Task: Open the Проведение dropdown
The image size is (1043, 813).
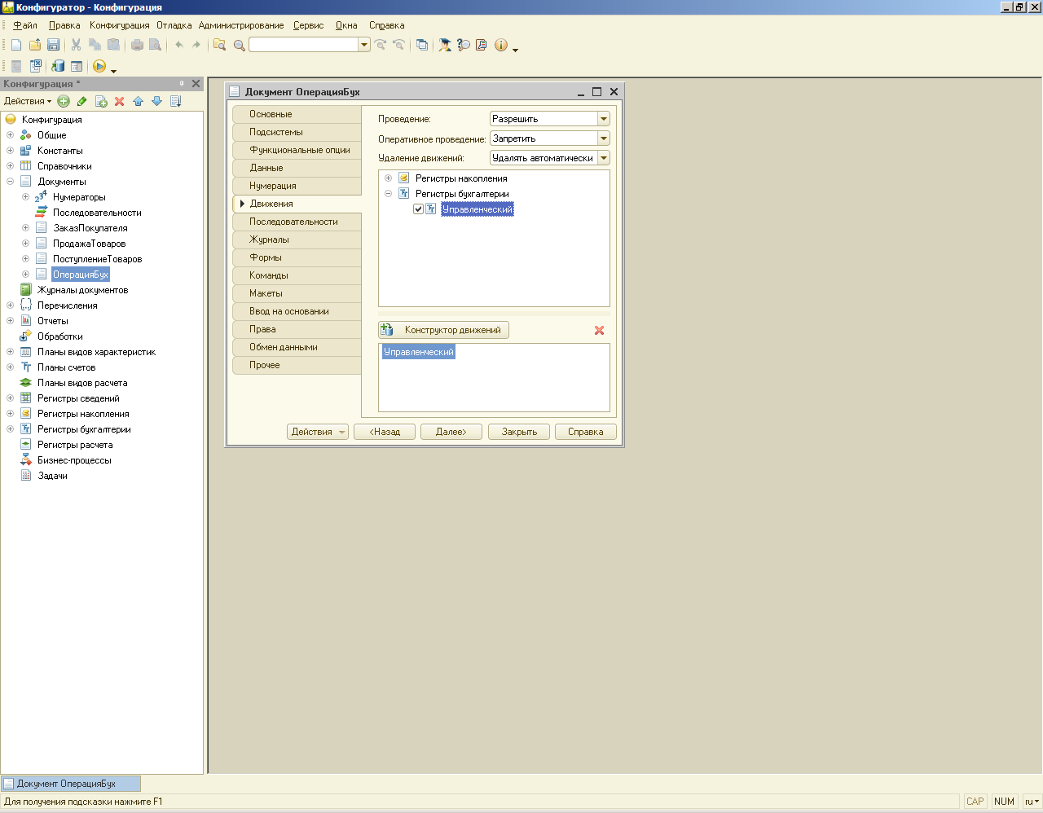Action: (x=604, y=119)
